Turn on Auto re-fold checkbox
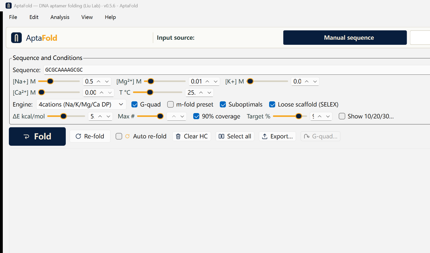This screenshot has width=430, height=253. coord(119,136)
